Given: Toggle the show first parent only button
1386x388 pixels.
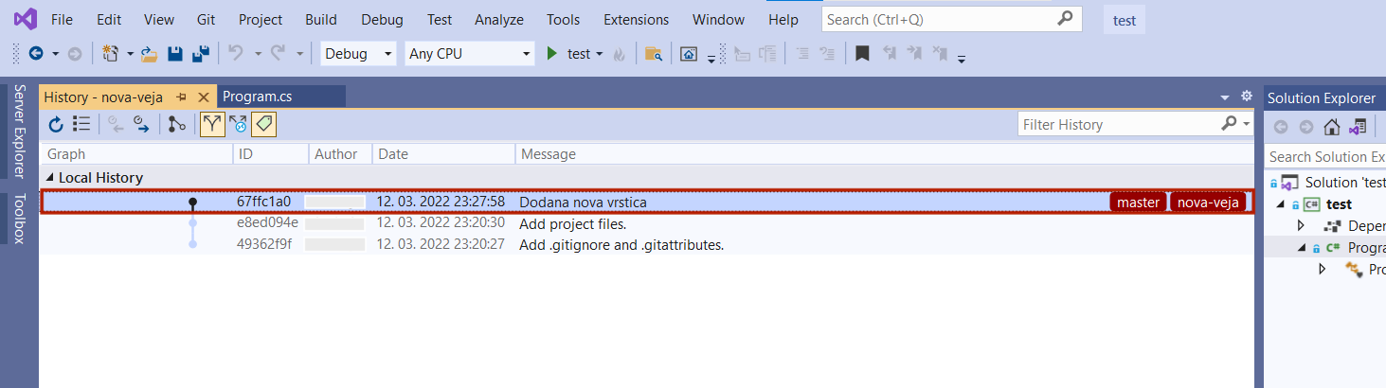Looking at the screenshot, I should [212, 124].
